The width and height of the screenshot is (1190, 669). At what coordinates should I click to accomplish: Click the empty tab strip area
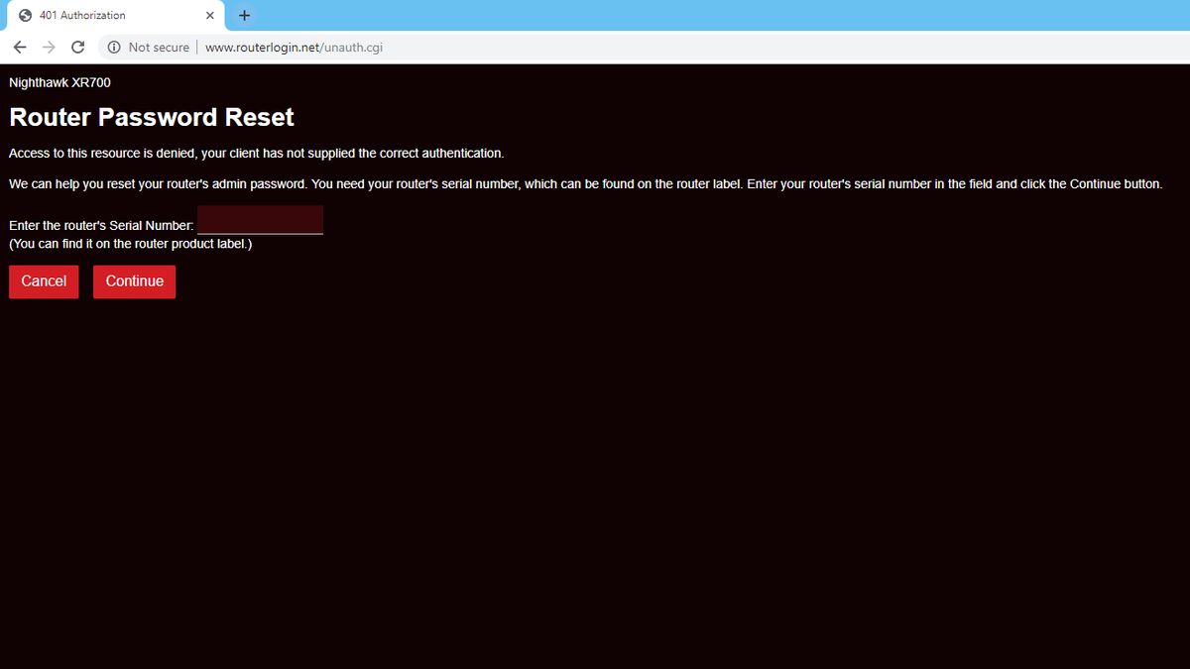click(x=694, y=15)
